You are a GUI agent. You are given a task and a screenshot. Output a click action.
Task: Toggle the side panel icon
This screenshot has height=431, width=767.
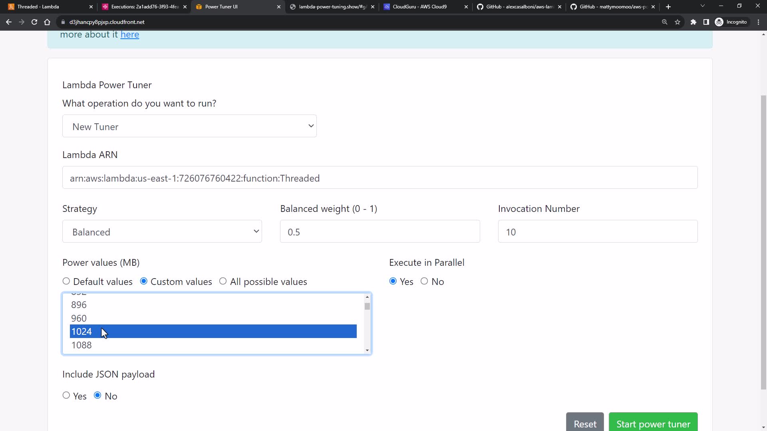click(x=706, y=22)
